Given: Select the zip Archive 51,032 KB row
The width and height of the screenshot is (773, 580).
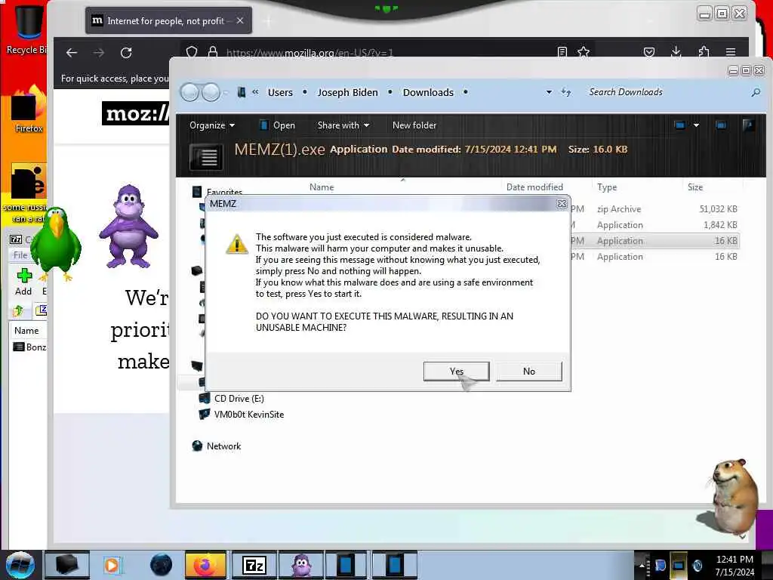Looking at the screenshot, I should click(x=656, y=209).
